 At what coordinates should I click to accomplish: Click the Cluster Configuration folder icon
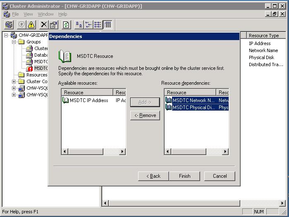pyautogui.click(x=21, y=81)
